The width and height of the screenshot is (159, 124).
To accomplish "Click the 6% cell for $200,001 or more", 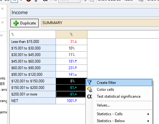I will pos(71,94).
